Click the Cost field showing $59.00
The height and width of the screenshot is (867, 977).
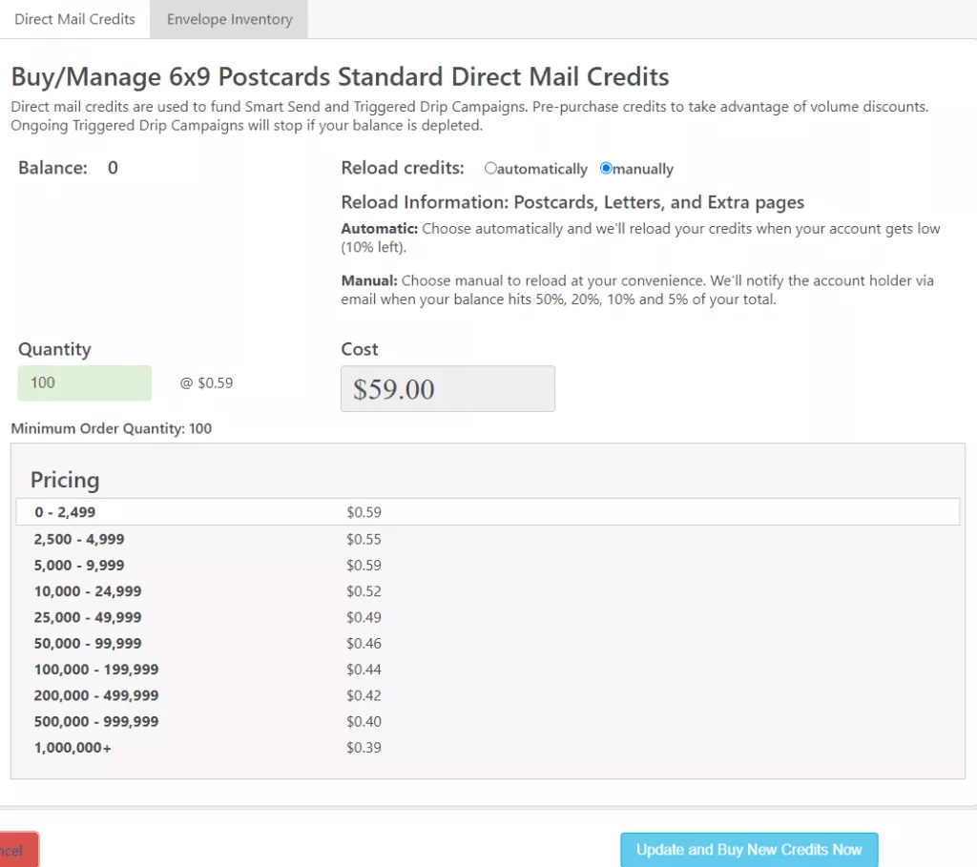447,388
